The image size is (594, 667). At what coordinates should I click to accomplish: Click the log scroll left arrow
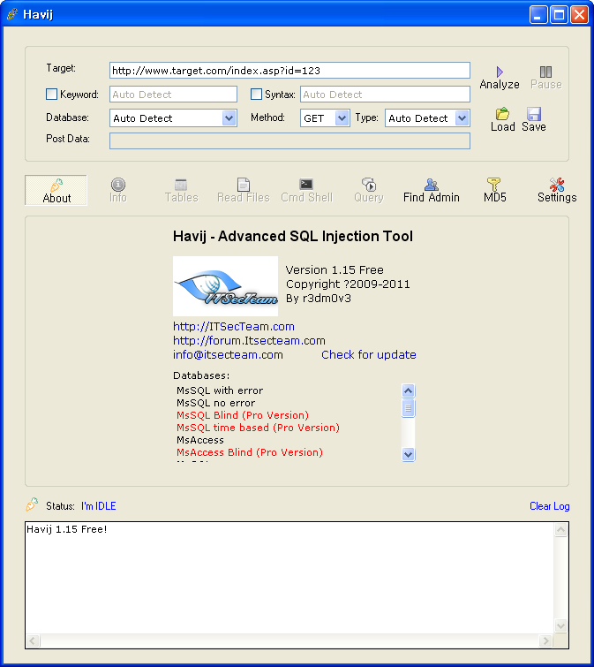click(34, 640)
